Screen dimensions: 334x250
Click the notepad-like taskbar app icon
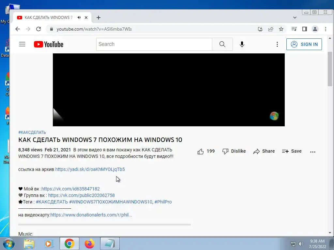coord(110,243)
